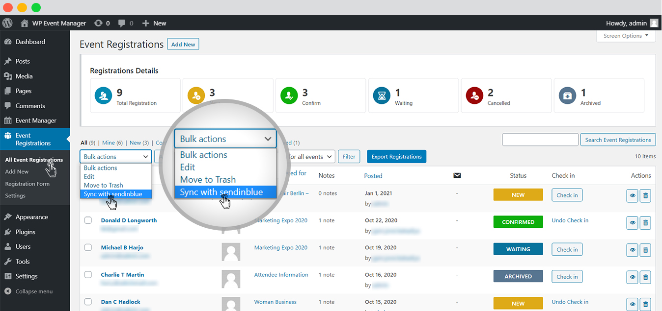Screen dimensions: 662x311
Task: Click the Total Registration stat icon
Action: (x=104, y=96)
